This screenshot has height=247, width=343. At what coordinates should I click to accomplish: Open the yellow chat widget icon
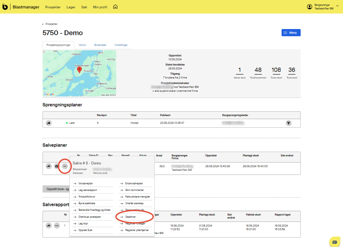[x=335, y=242]
